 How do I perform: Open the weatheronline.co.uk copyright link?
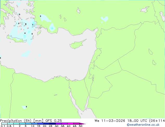(x=143, y=125)
